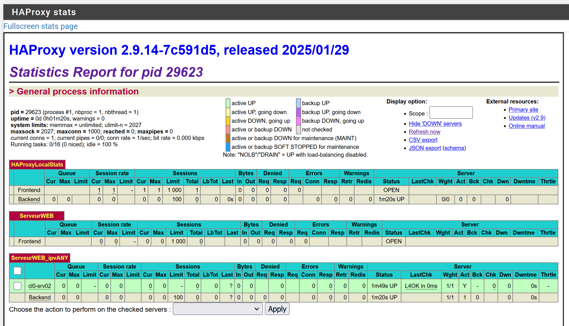Click the Apply button

[x=277, y=309]
